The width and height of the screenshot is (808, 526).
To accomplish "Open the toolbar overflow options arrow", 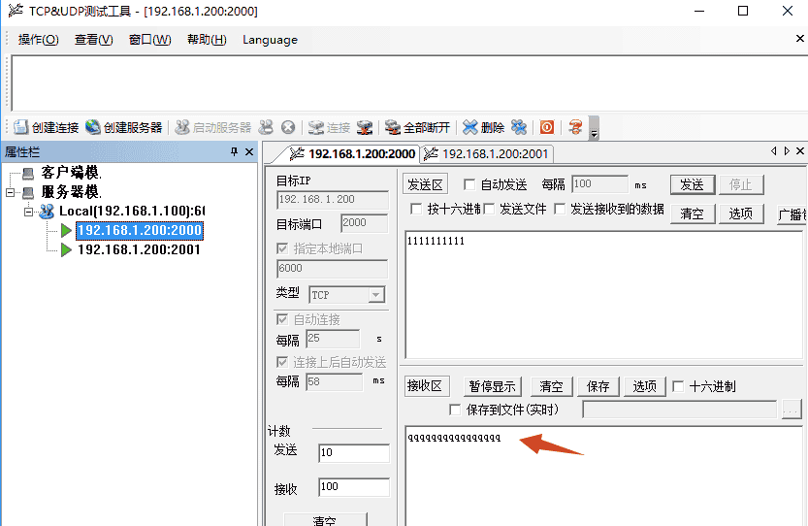I will (594, 128).
